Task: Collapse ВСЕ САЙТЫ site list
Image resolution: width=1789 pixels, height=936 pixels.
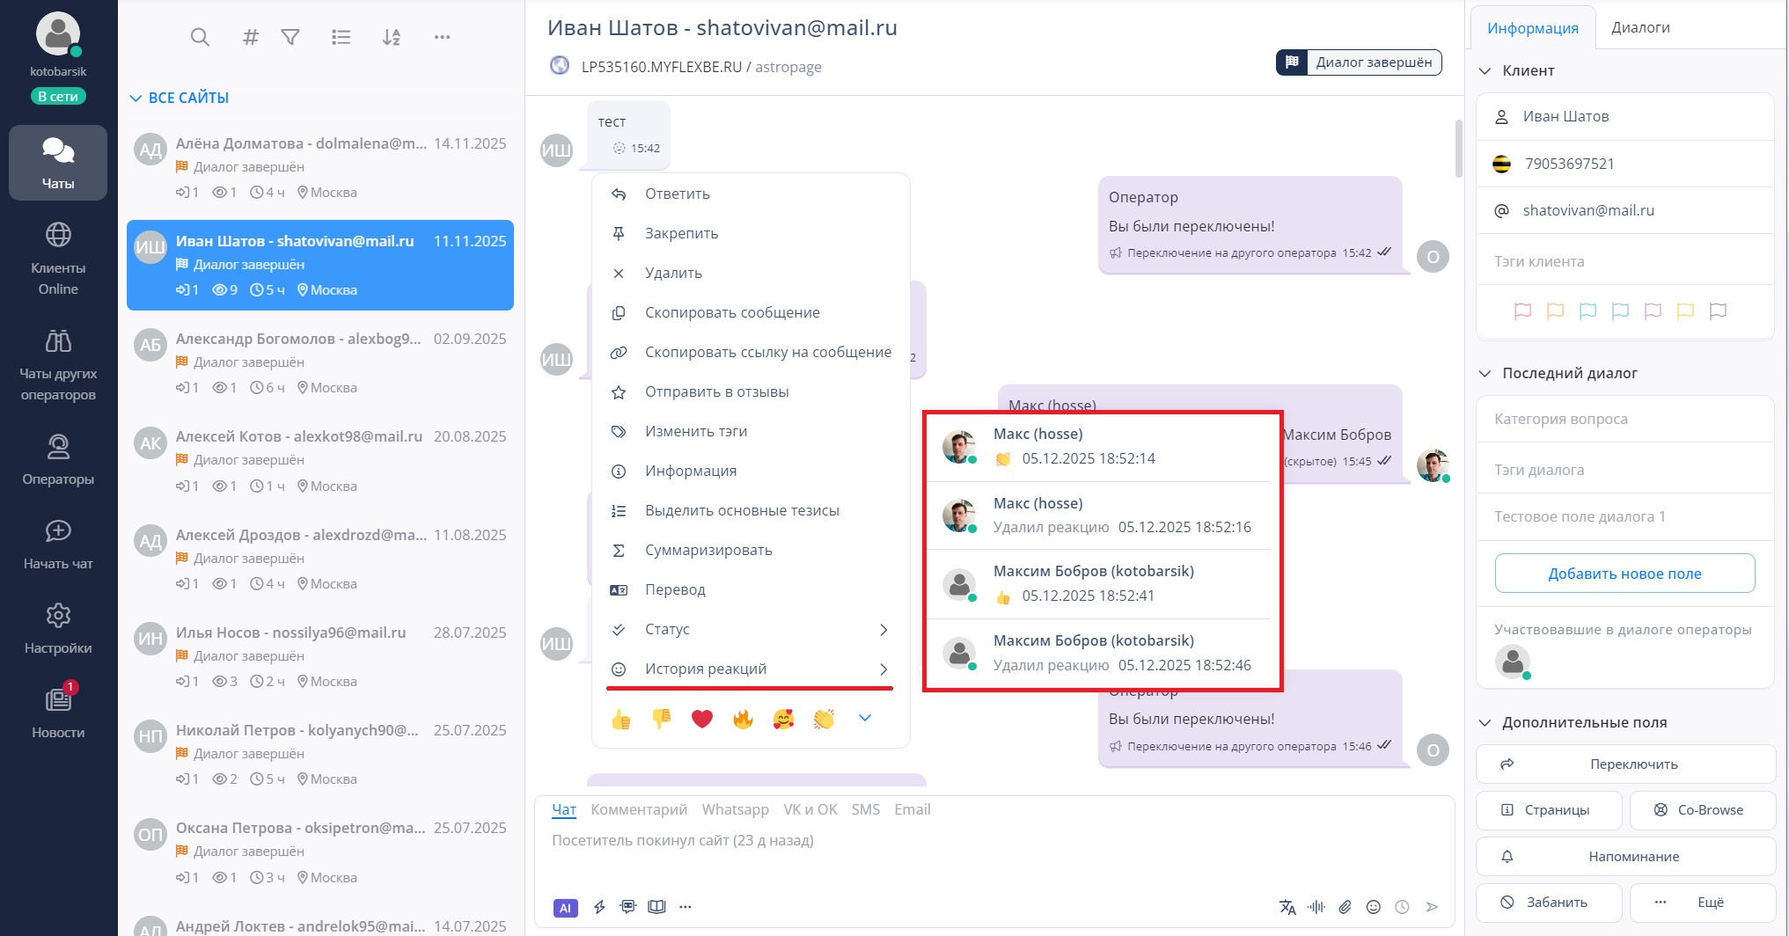Action: (x=136, y=98)
